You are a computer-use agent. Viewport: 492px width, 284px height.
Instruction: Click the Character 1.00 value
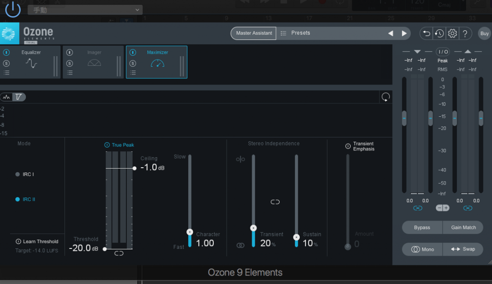(x=205, y=243)
